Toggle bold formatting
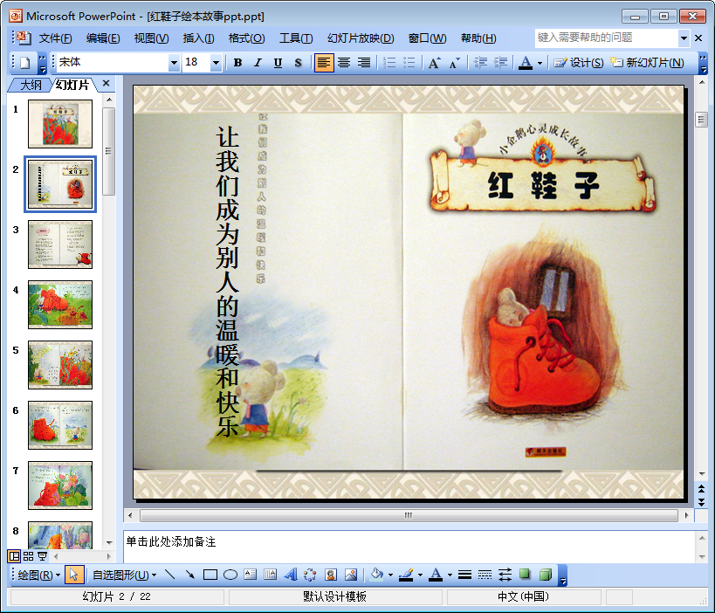The image size is (715, 613). [x=237, y=63]
